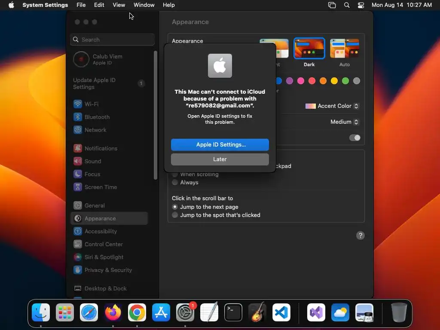Image resolution: width=440 pixels, height=330 pixels.
Task: Open TextEdit from the Dock
Action: click(209, 312)
